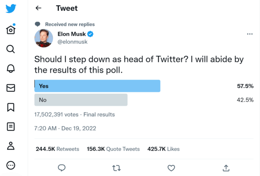The width and height of the screenshot is (260, 176).
Task: View the 244.5K Retweets list
Action: (x=57, y=149)
